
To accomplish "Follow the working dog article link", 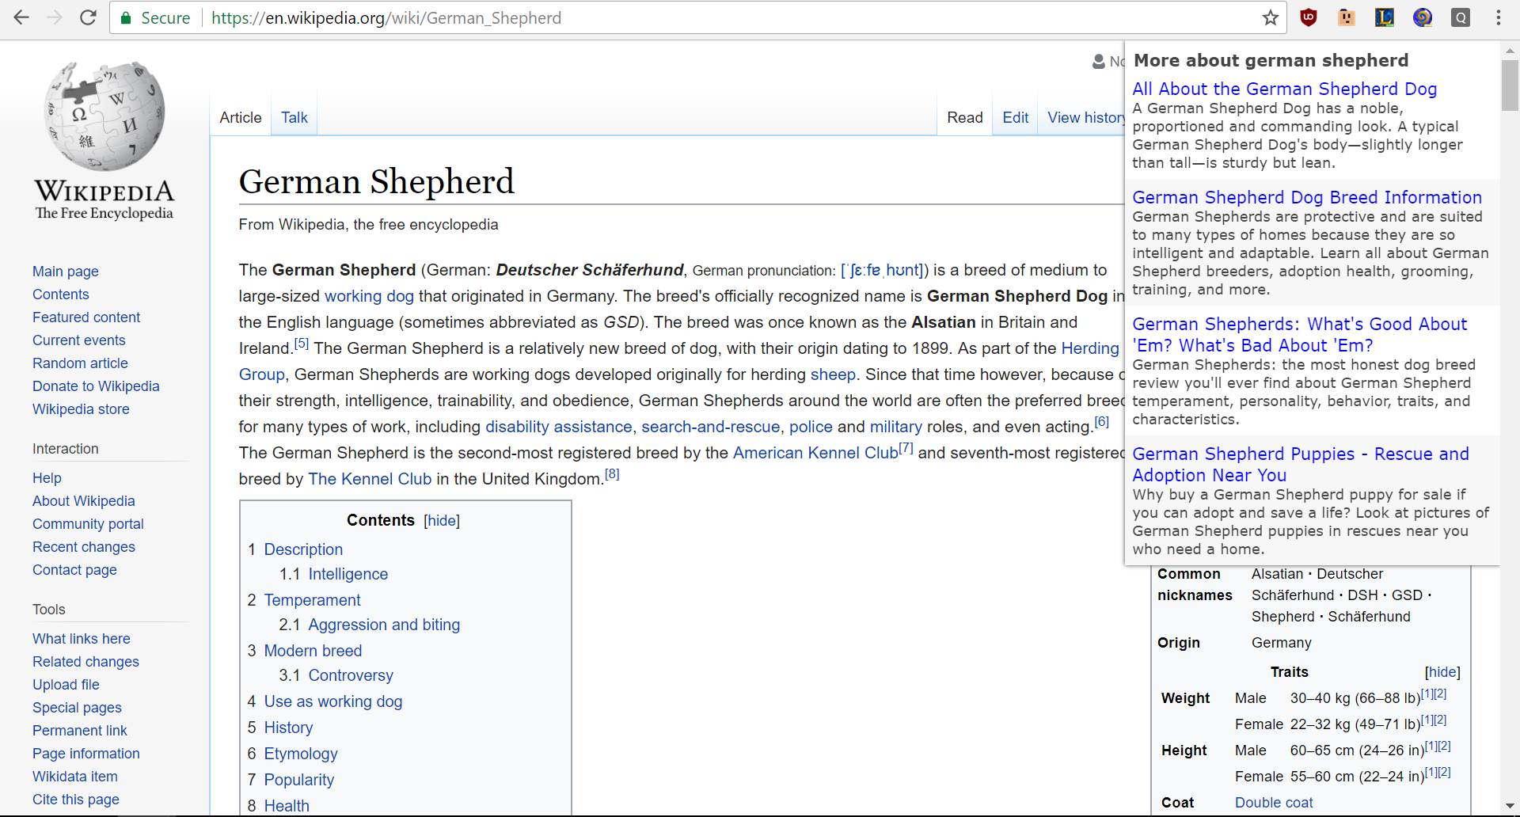I will point(369,296).
